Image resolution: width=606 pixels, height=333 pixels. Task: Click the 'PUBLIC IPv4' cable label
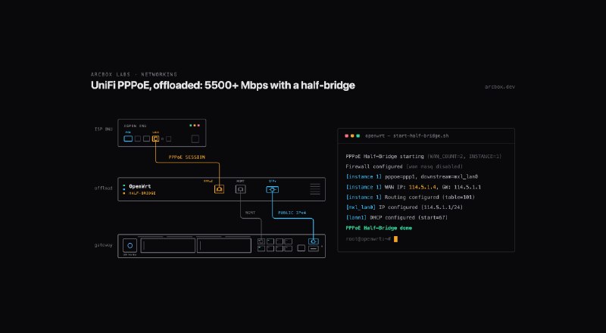(293, 213)
